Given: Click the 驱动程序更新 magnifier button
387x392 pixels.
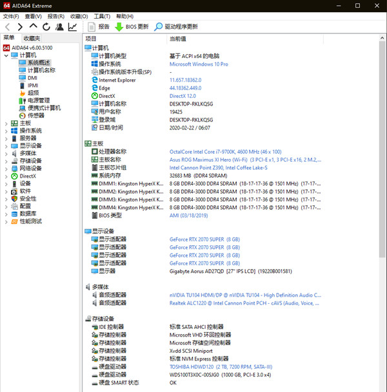Looking at the screenshot, I should (x=176, y=27).
